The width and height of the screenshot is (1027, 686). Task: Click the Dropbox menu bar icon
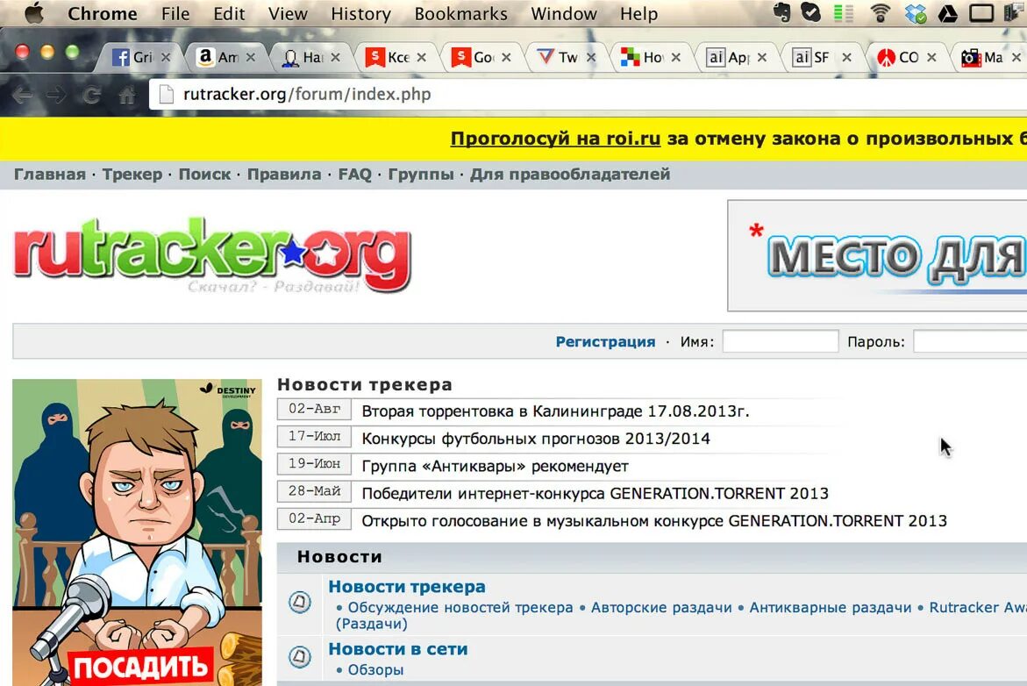coord(916,14)
